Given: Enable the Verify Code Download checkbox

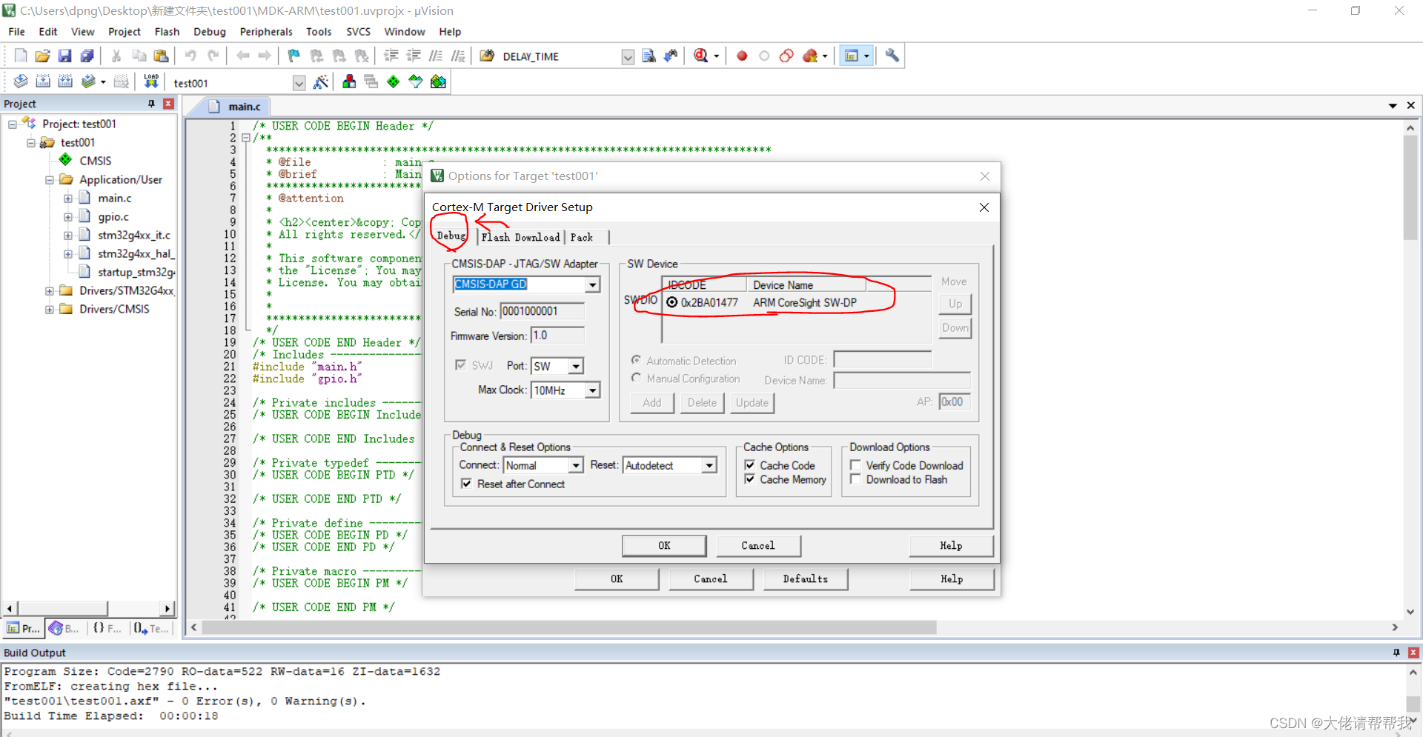Looking at the screenshot, I should [855, 465].
